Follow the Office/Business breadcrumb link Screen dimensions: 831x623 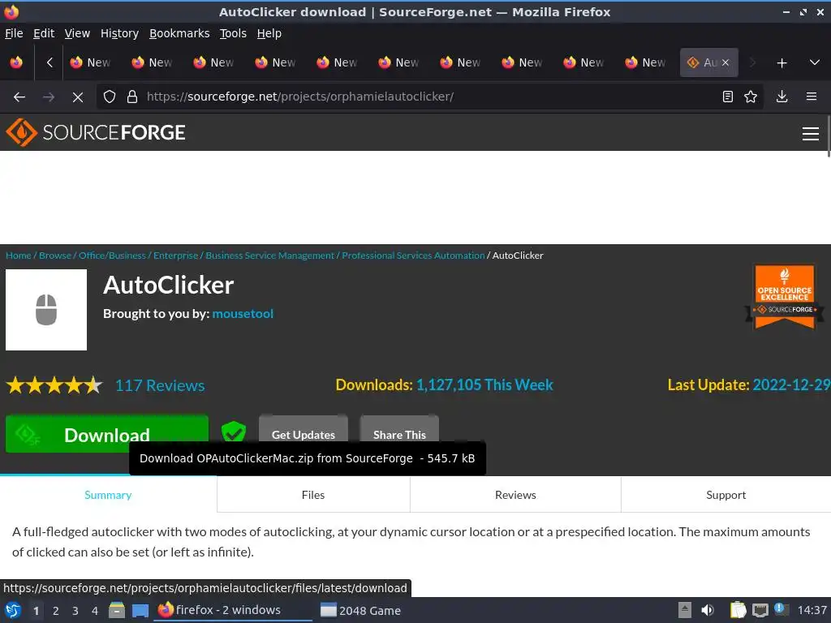[112, 256]
